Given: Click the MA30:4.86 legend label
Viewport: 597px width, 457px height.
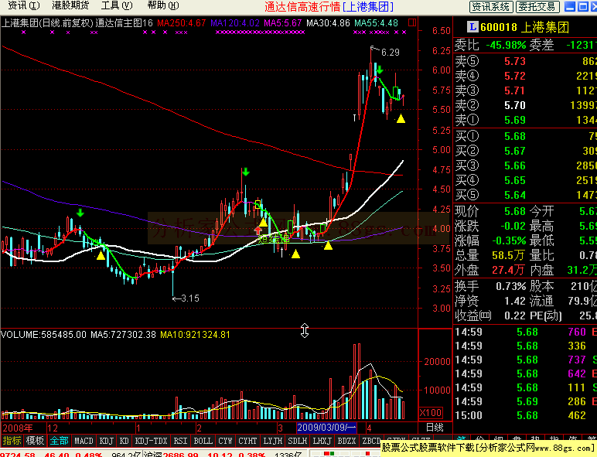Looking at the screenshot, I should pyautogui.click(x=328, y=23).
